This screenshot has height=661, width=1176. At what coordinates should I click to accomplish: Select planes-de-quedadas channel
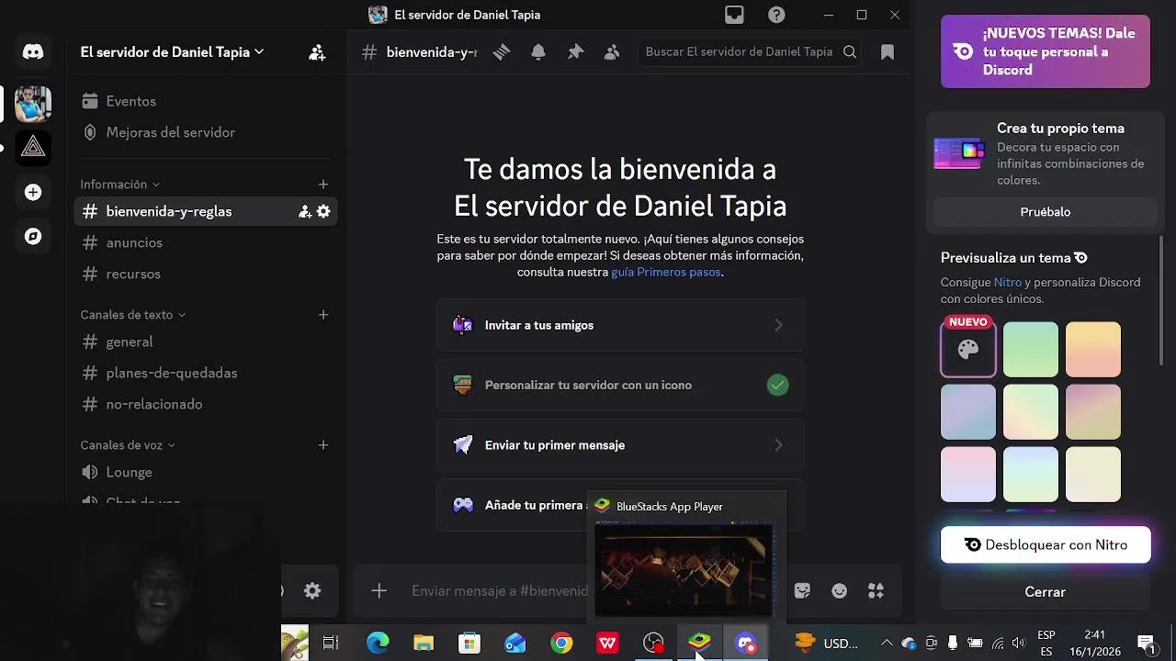[x=206, y=373]
